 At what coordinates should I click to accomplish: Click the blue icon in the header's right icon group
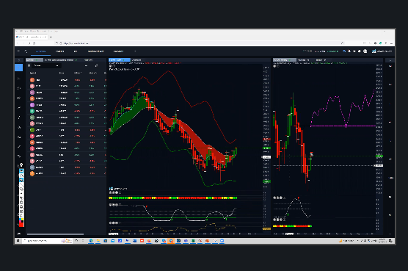[x=344, y=51]
